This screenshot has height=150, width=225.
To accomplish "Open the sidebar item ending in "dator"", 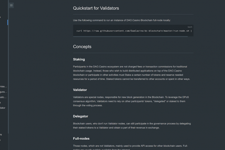I will click(3, 108).
